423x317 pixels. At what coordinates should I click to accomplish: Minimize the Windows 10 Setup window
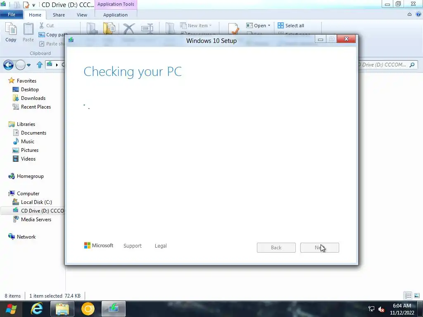pos(321,39)
